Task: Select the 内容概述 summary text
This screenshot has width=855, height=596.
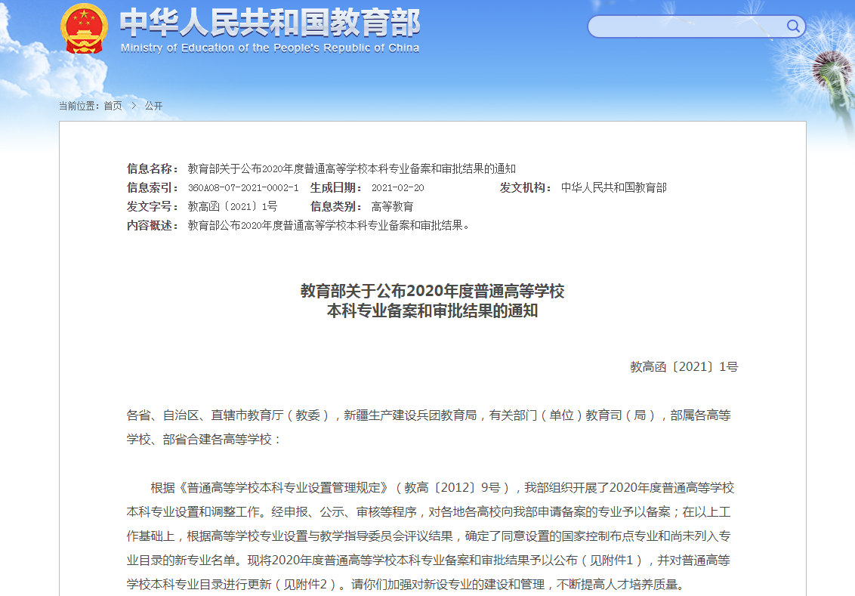Action: point(329,225)
